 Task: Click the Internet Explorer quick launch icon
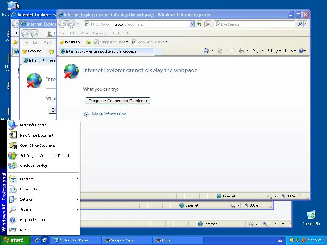coord(37,240)
